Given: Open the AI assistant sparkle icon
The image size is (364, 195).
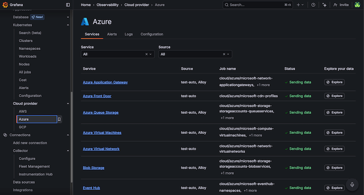Looking at the screenshot, I should click(325, 5).
